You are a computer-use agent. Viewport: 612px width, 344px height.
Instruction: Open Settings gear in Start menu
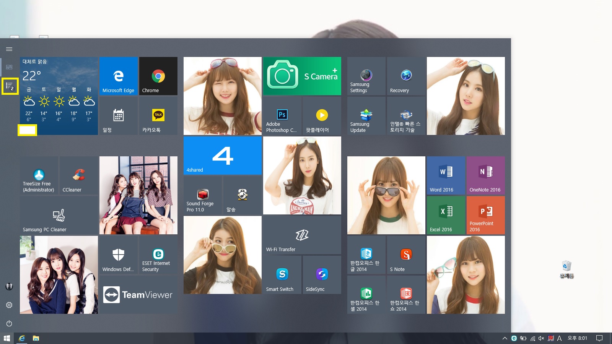click(x=9, y=305)
